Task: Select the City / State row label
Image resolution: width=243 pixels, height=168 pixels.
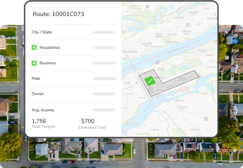Action: tap(41, 32)
